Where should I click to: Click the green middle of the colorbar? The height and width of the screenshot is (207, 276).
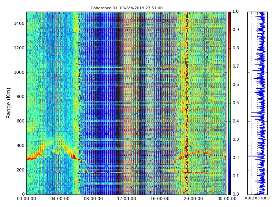point(229,103)
